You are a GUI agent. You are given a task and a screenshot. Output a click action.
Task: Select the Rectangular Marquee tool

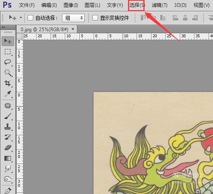[8, 52]
